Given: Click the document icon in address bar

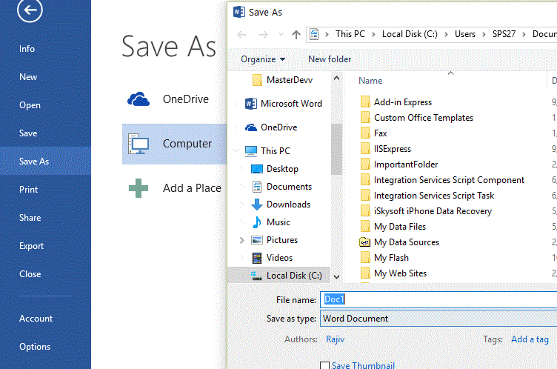Looking at the screenshot, I should 314,34.
